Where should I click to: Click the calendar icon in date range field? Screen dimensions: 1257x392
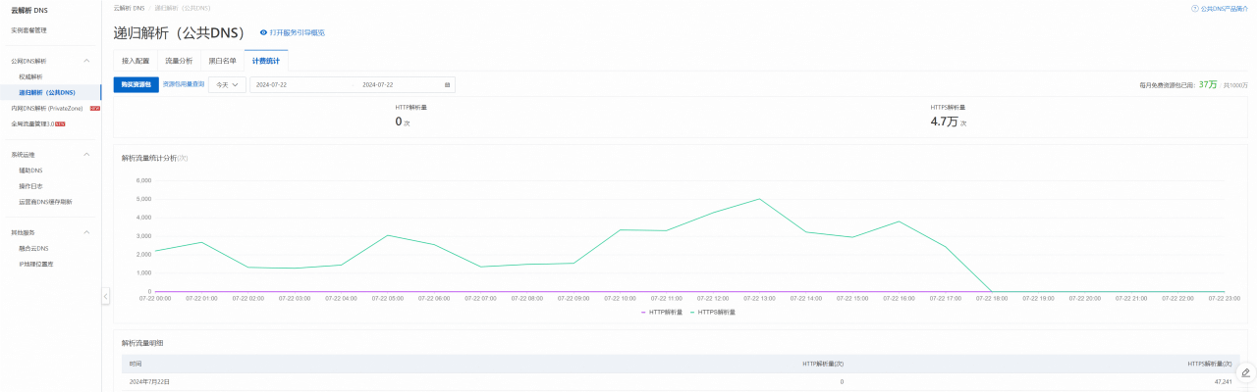(447, 85)
